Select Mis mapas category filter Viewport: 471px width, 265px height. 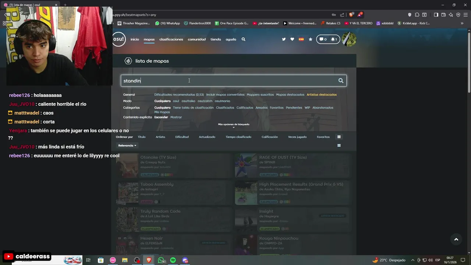pos(162,112)
